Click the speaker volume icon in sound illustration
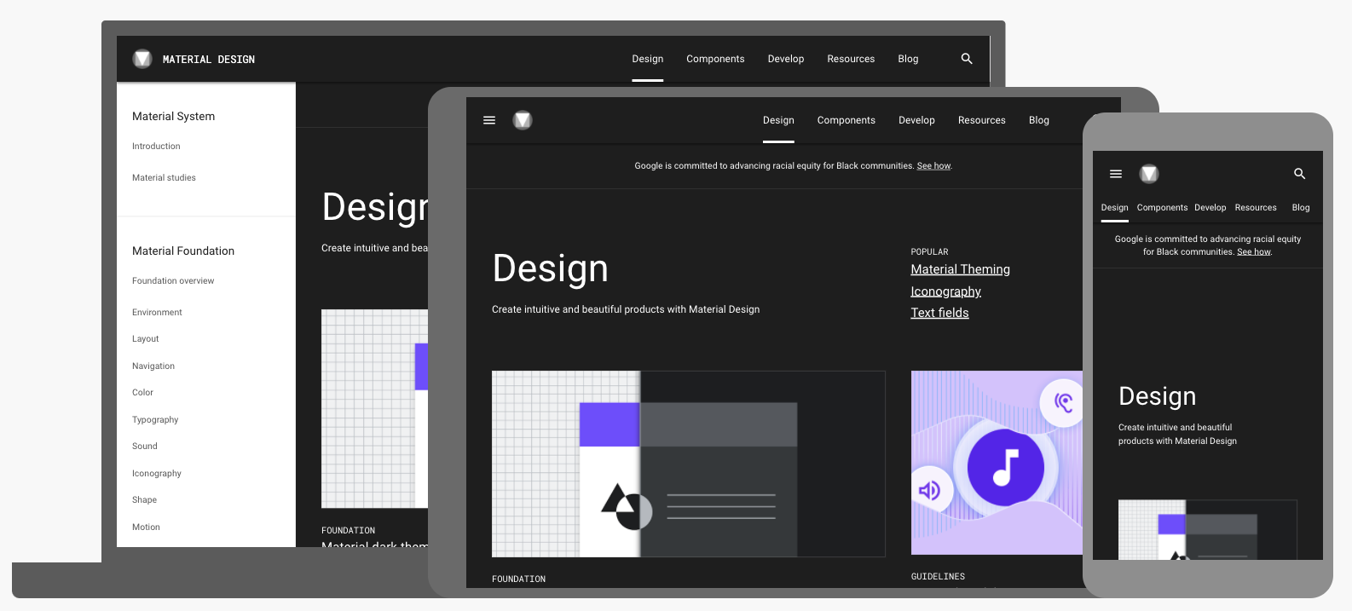This screenshot has width=1352, height=611. [929, 490]
